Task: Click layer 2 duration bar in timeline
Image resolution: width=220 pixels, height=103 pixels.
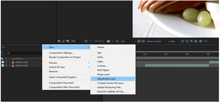Action: [177, 65]
